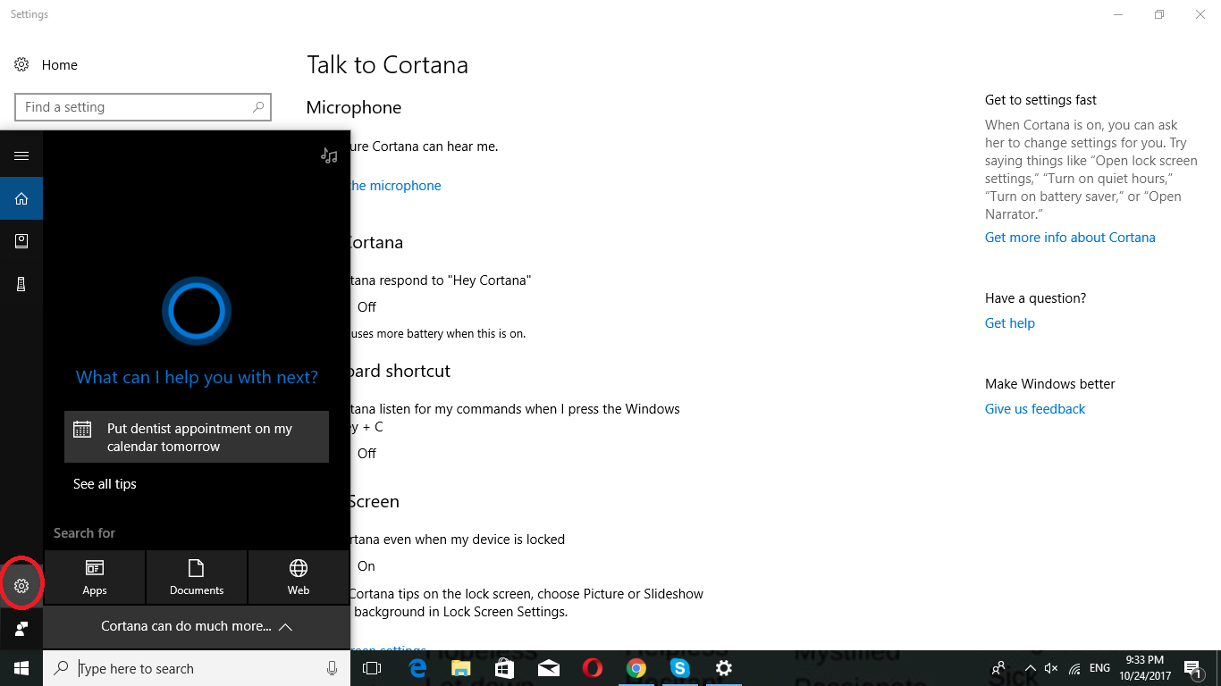Click the music recognition note icon

tap(329, 155)
